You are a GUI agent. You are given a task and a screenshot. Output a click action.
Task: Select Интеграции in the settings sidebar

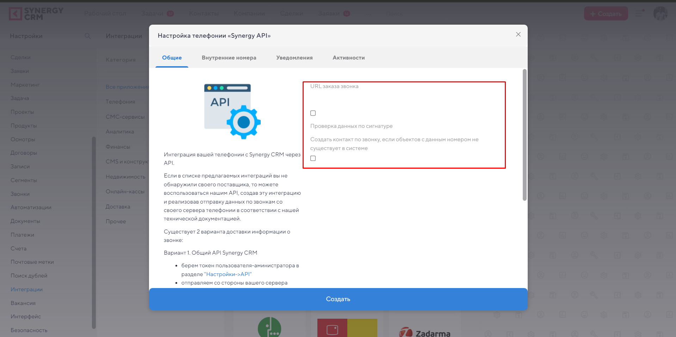coord(26,289)
